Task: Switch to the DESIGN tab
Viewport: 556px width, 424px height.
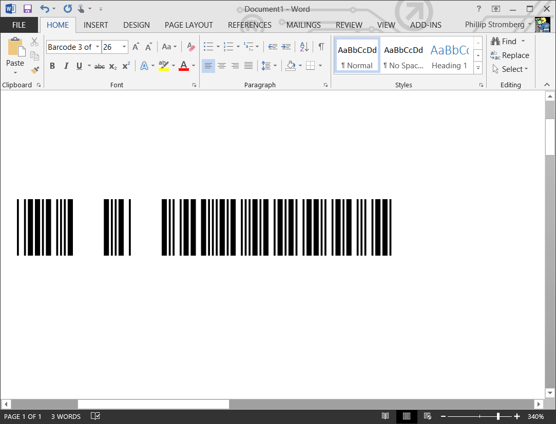Action: click(137, 25)
